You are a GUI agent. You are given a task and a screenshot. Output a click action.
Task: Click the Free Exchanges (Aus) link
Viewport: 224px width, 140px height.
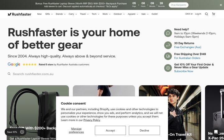[x=188, y=47]
